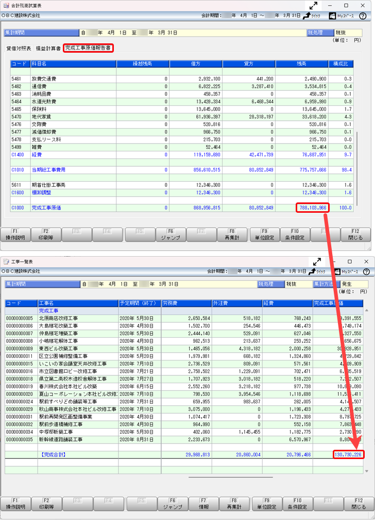375x520 pixels.
Task: Open Myスペース in 工事一覧表 window
Action: (346, 272)
